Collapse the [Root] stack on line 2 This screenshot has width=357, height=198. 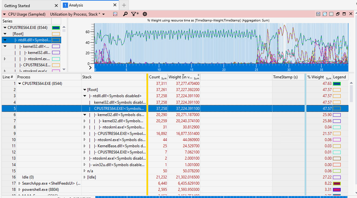[85, 90]
